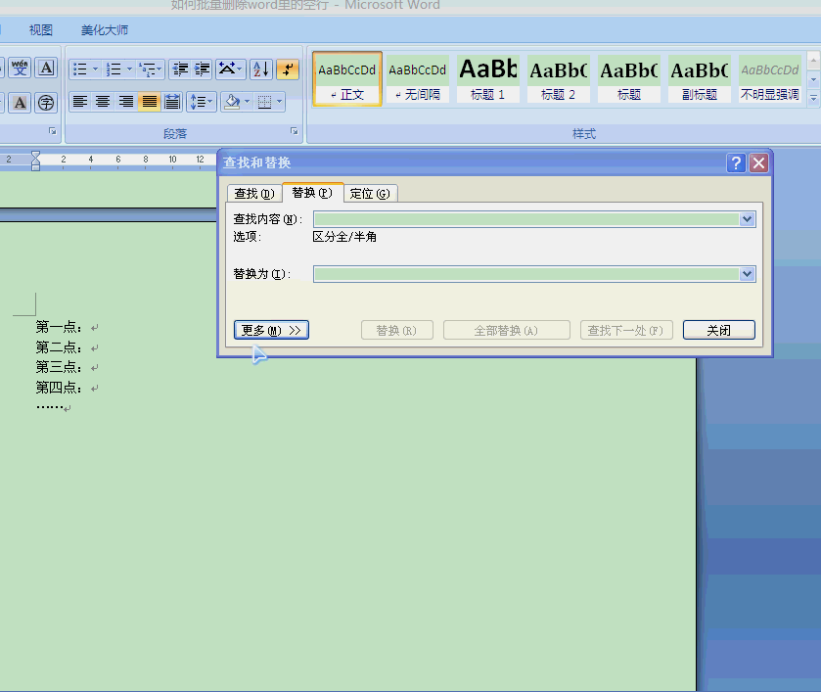The image size is (821, 692).
Task: Open the 替换为 dropdown list
Action: coord(748,274)
